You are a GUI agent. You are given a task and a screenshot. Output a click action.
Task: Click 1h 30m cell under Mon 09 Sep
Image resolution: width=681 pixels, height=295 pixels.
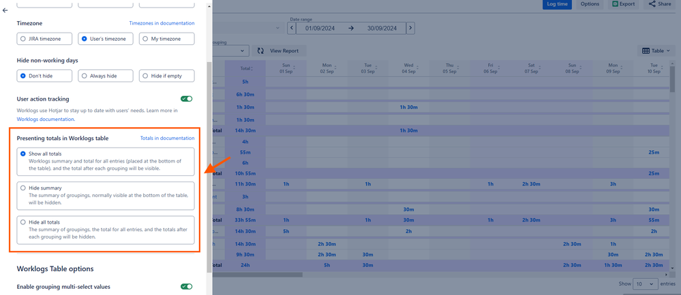(613, 265)
